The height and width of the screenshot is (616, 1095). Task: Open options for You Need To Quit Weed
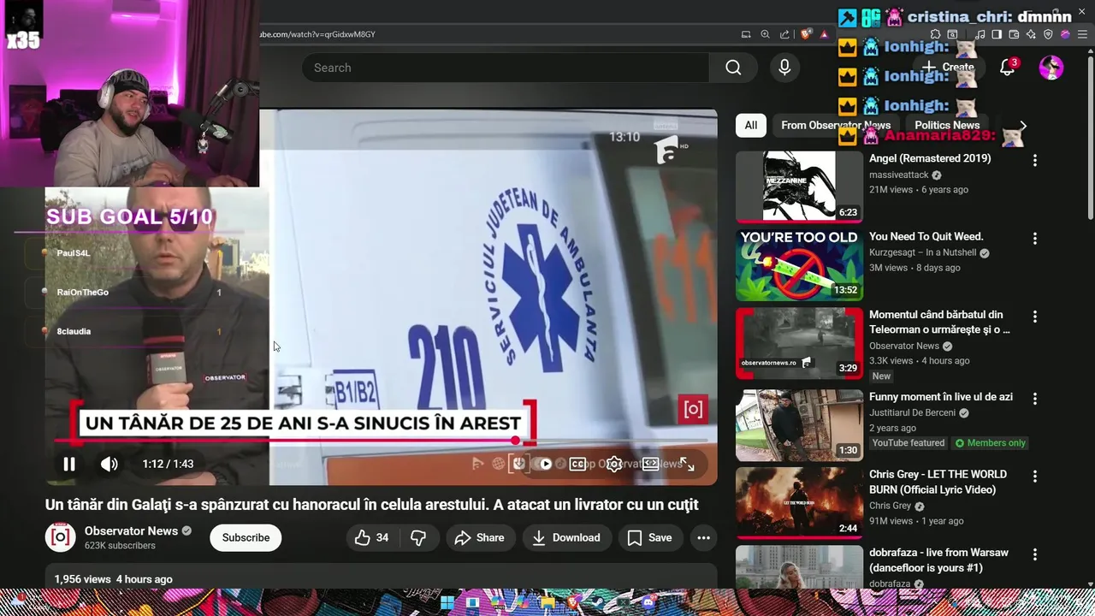[1035, 239]
